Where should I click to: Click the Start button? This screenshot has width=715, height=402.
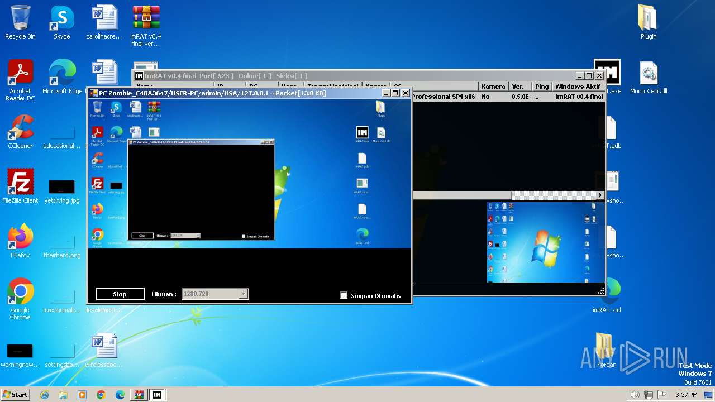pyautogui.click(x=16, y=395)
